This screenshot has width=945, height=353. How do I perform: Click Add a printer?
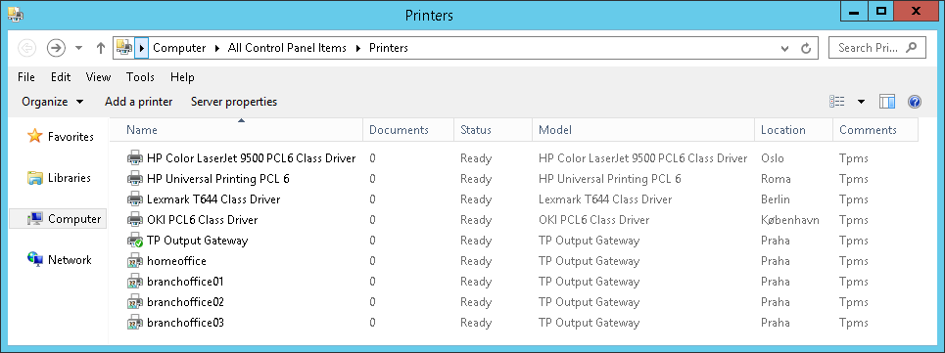pos(139,102)
